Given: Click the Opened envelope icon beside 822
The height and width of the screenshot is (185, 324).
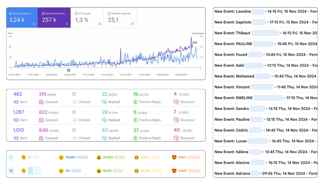Looking at the screenshot, I should pyautogui.click(x=41, y=120).
